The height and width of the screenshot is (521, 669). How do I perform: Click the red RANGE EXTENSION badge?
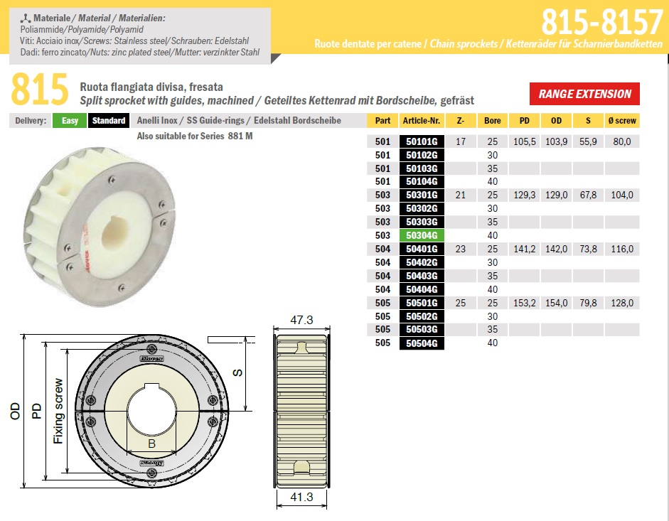pos(584,94)
